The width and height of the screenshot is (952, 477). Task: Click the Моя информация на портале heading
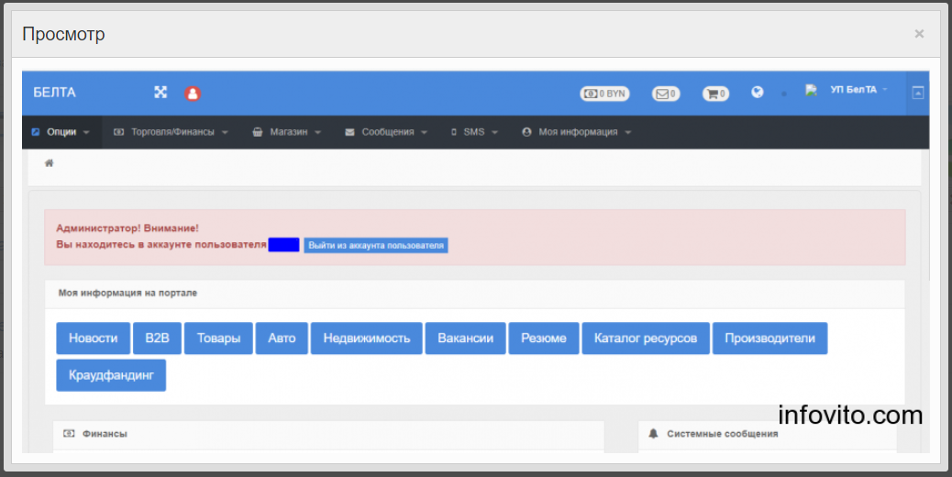tap(127, 293)
